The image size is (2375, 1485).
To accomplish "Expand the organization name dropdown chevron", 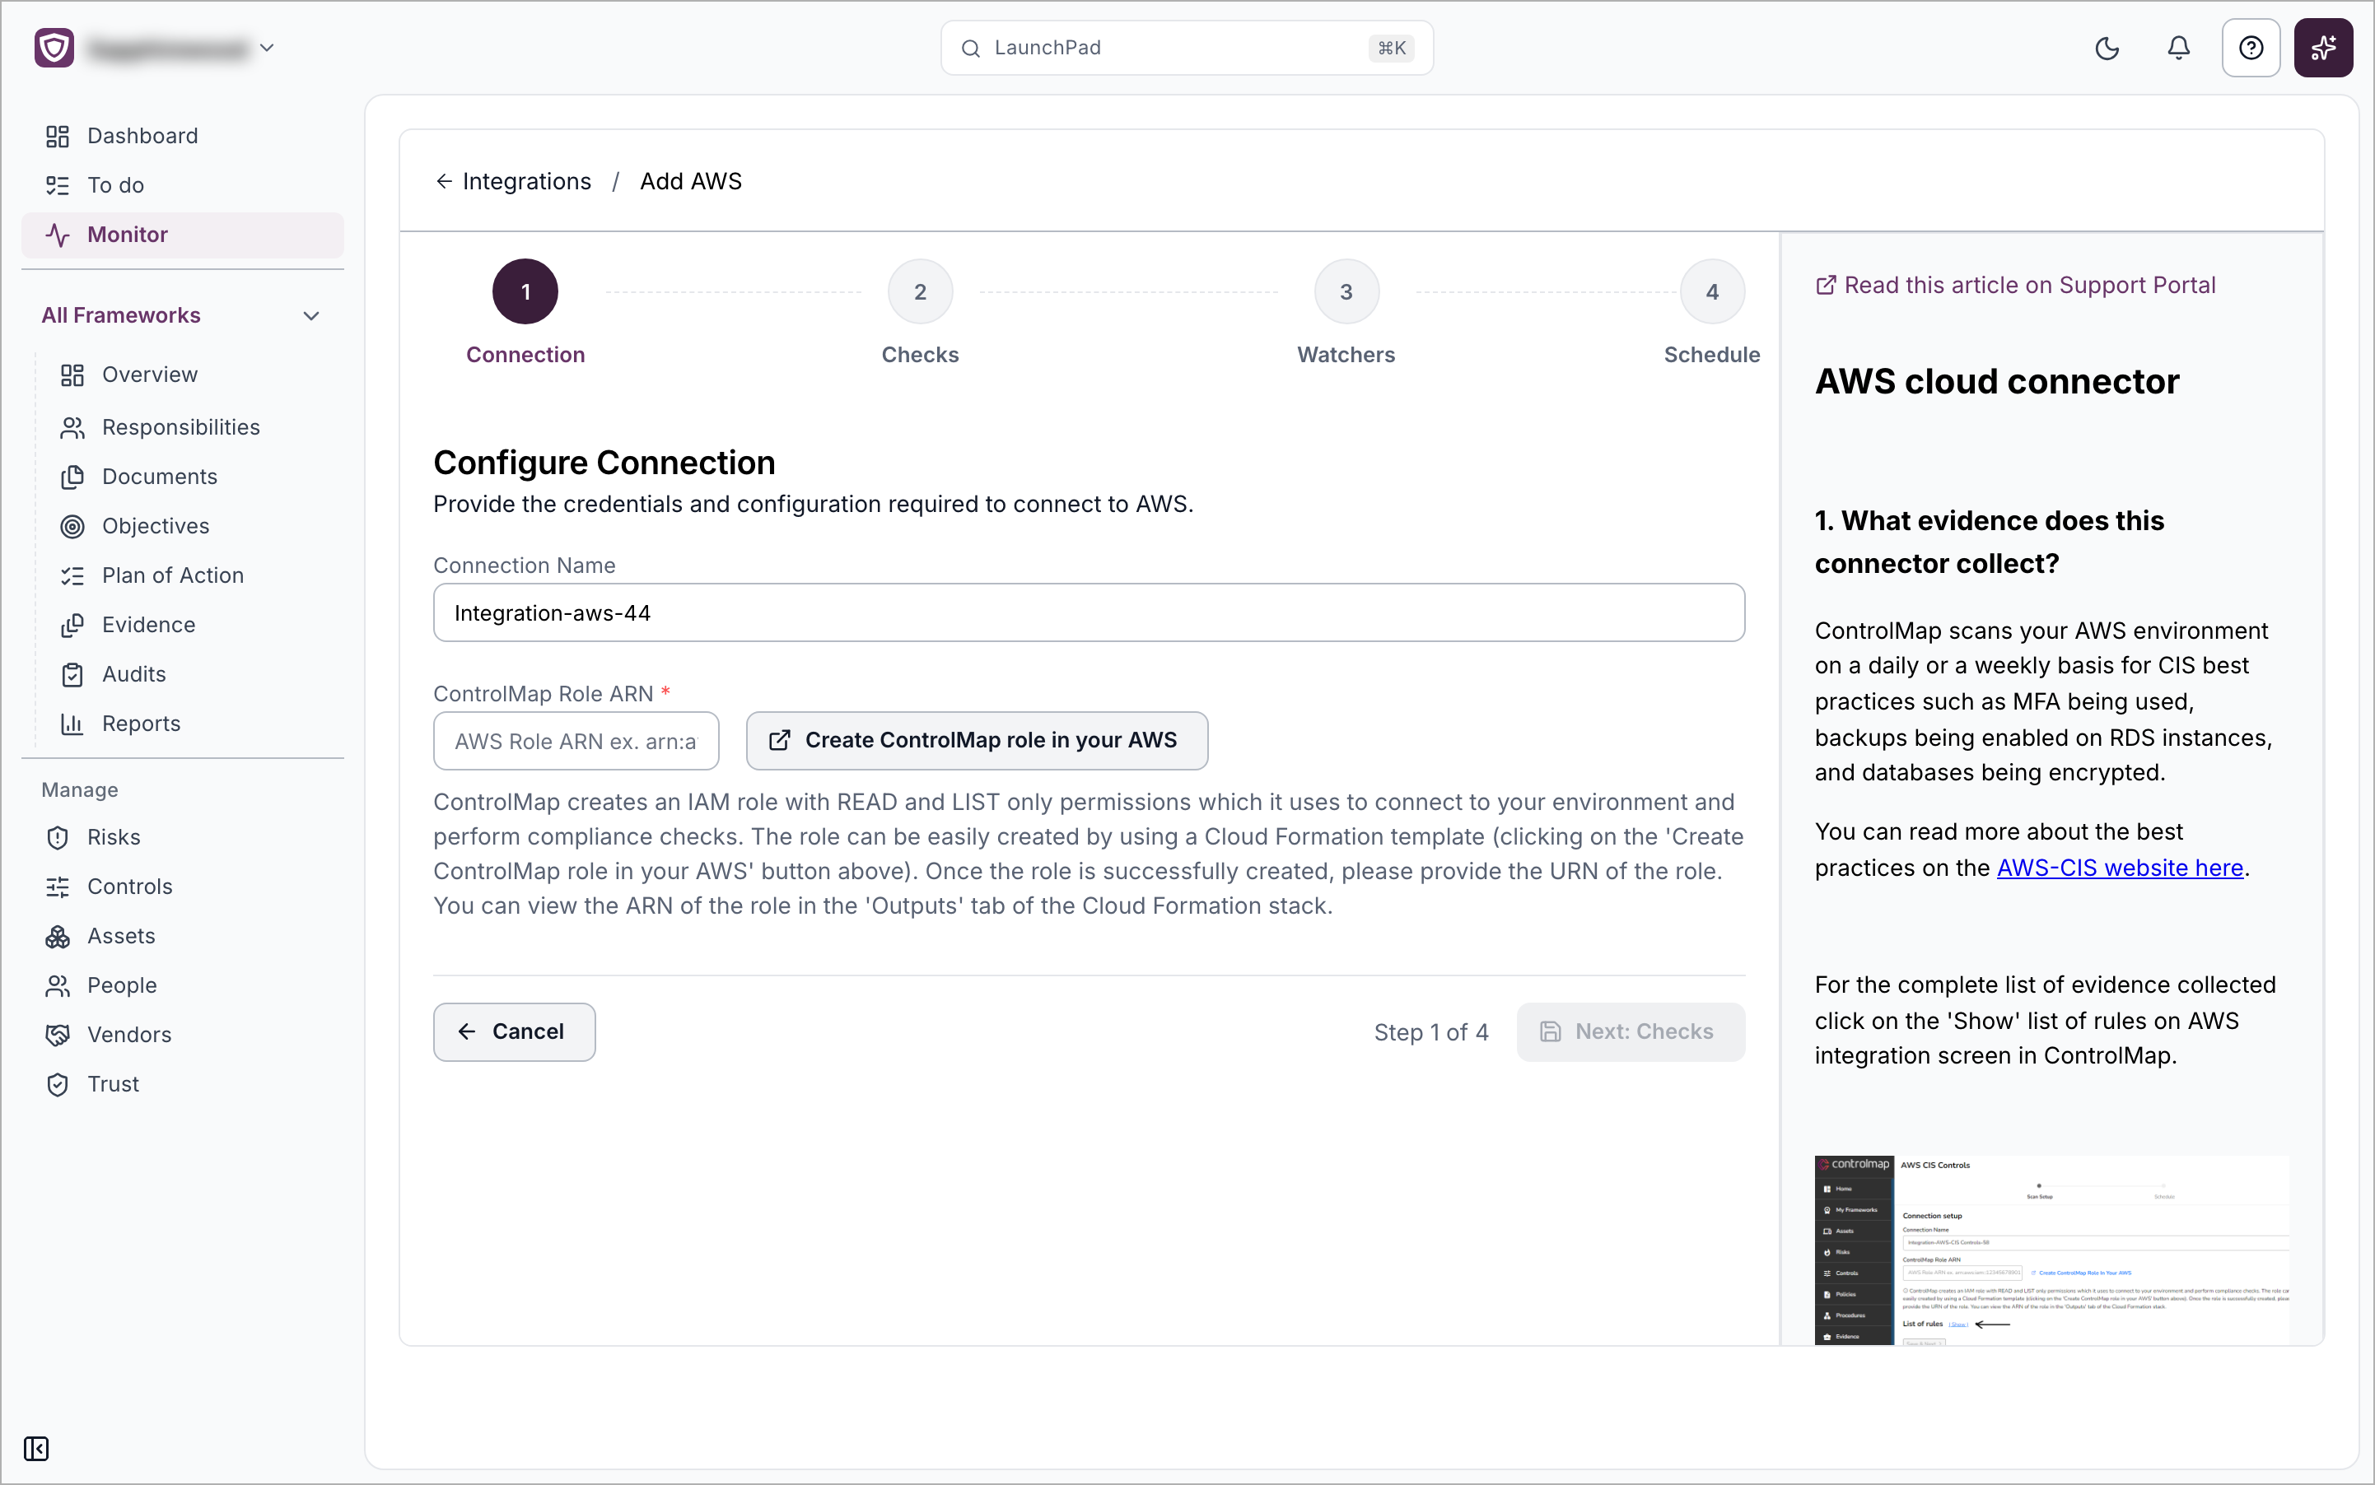I will point(266,48).
